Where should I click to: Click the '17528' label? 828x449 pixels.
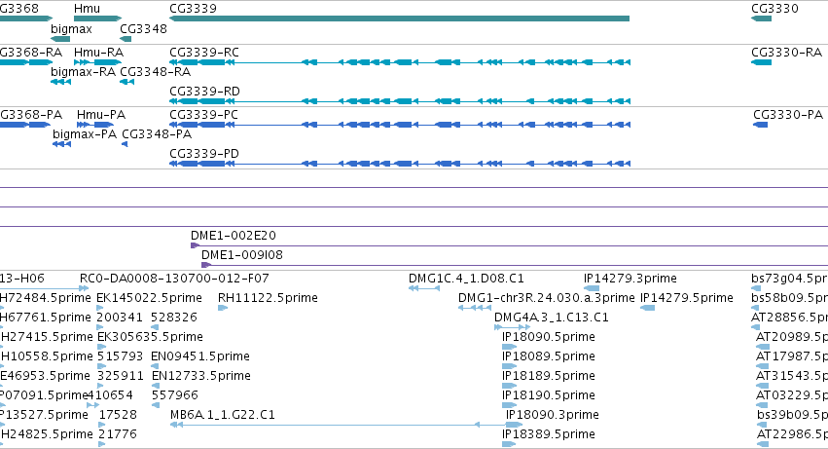coord(118,415)
